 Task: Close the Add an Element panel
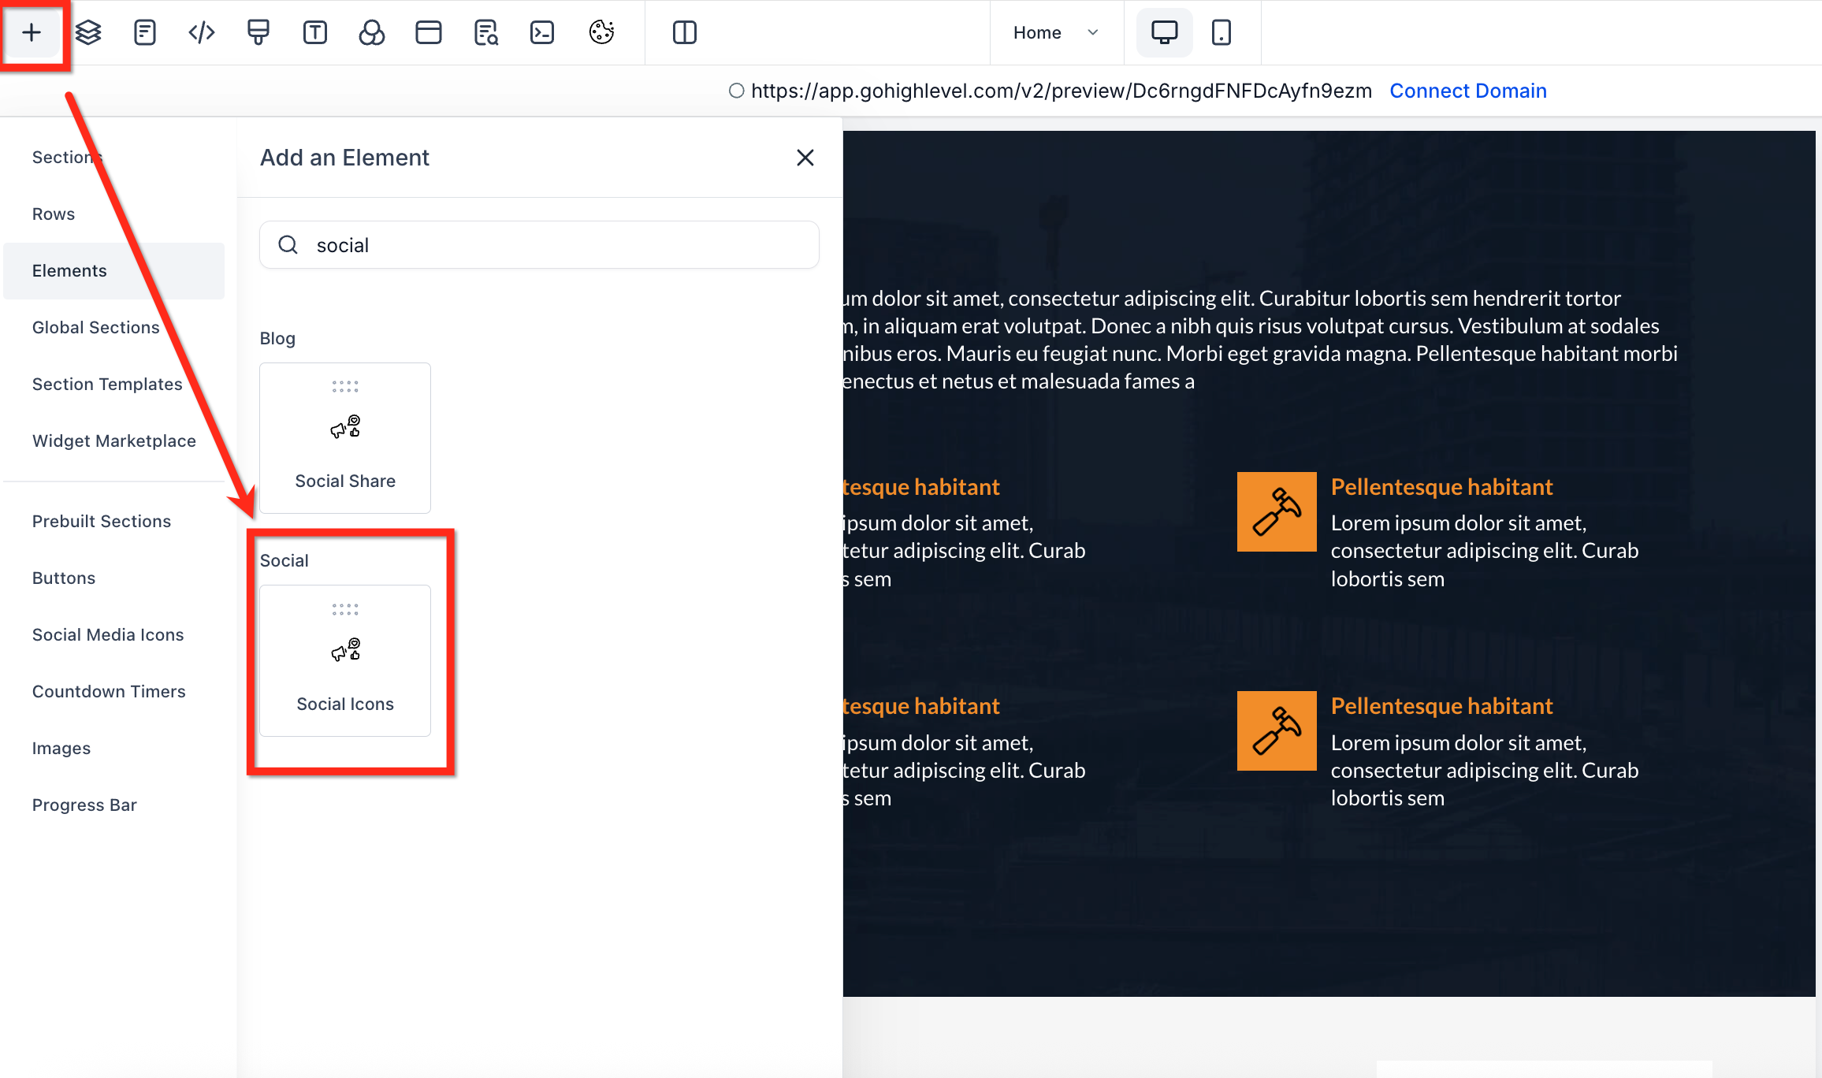(x=805, y=158)
